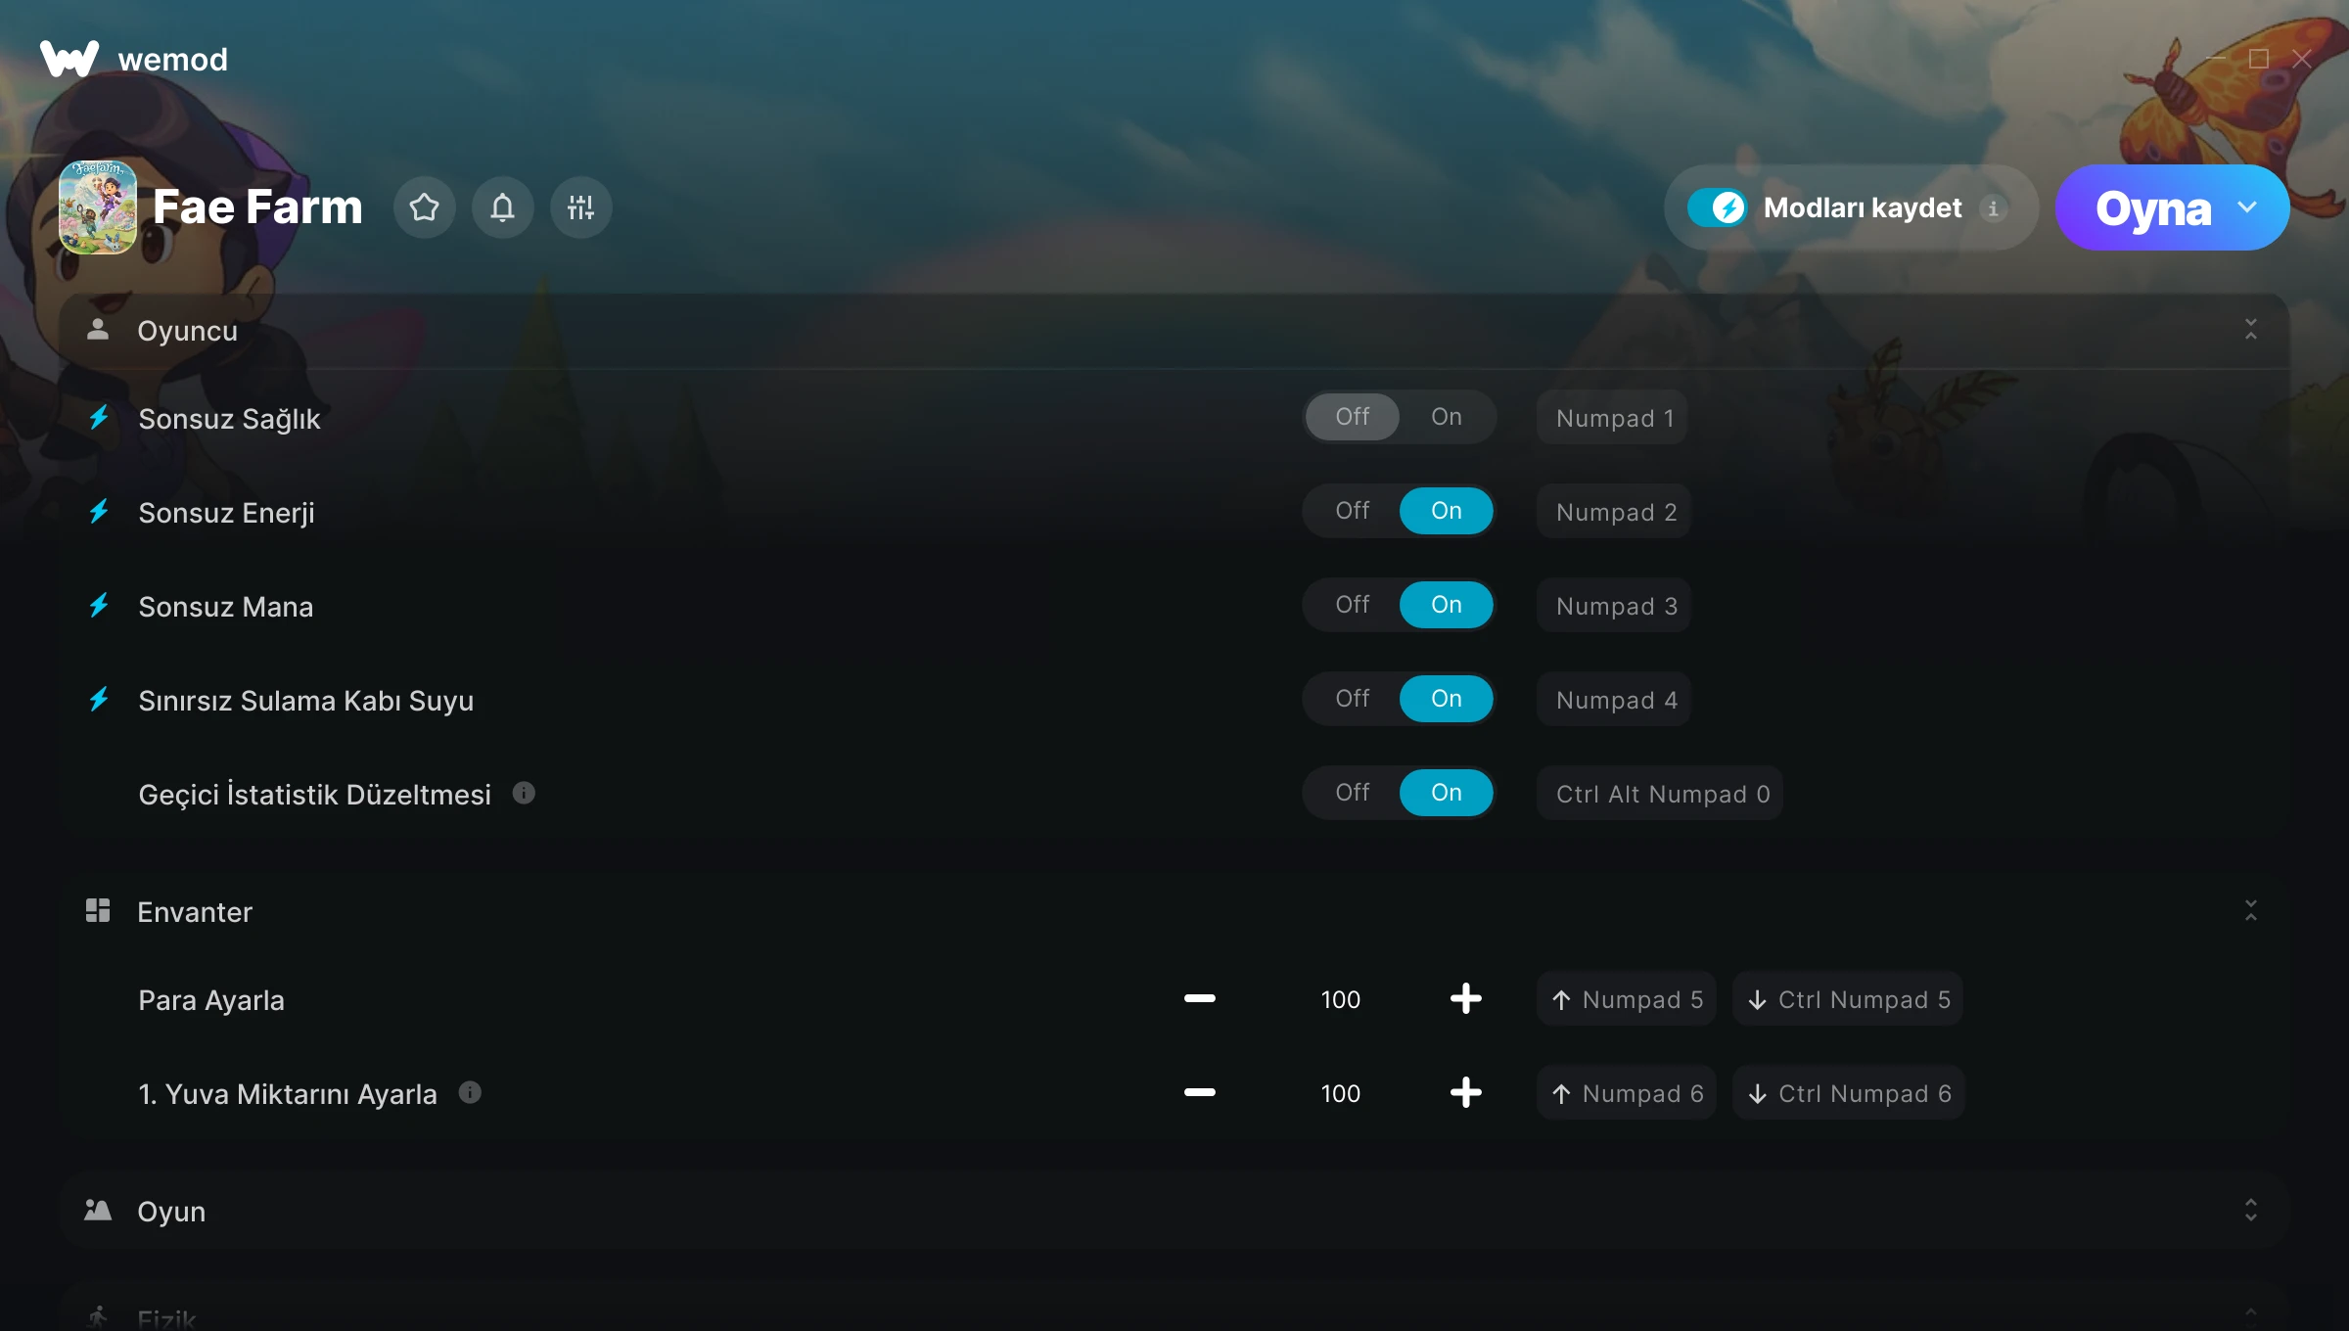The image size is (2349, 1331).
Task: Add Fae Farm to favorites with star icon
Action: point(425,207)
